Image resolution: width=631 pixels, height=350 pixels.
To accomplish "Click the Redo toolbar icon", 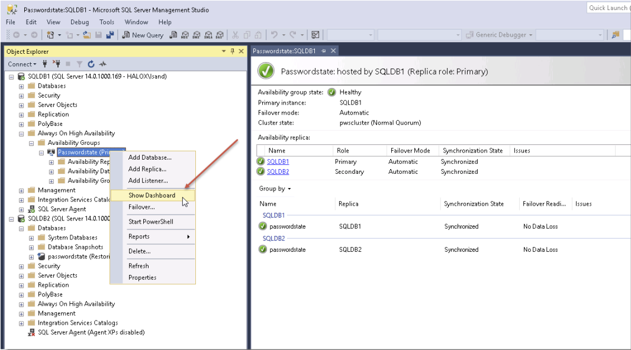I will click(x=293, y=35).
